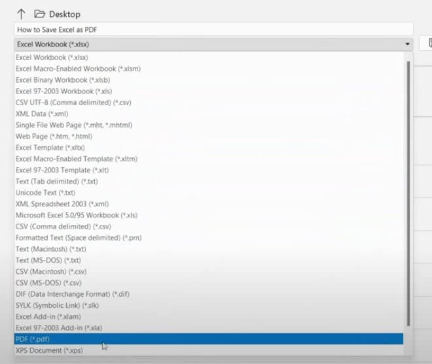432x364 pixels.
Task: Choose Single File Web Page format
Action: click(209, 125)
